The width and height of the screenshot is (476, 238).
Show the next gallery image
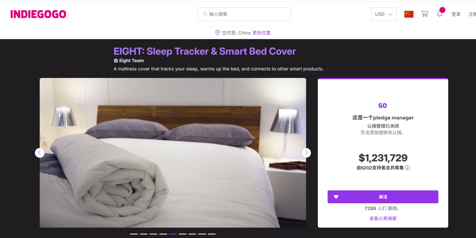(306, 153)
